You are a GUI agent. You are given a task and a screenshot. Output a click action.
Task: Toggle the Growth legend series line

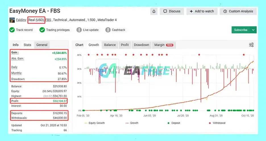(132, 123)
